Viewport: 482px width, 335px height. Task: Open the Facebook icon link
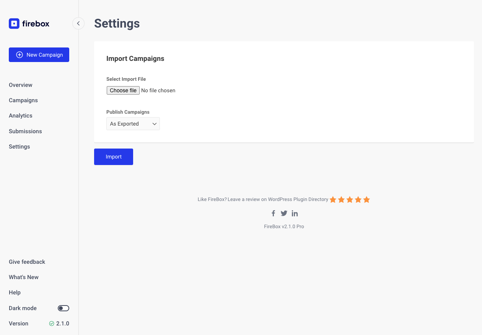(274, 214)
